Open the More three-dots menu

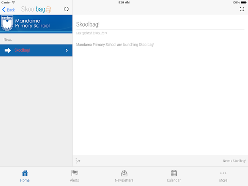click(x=223, y=173)
